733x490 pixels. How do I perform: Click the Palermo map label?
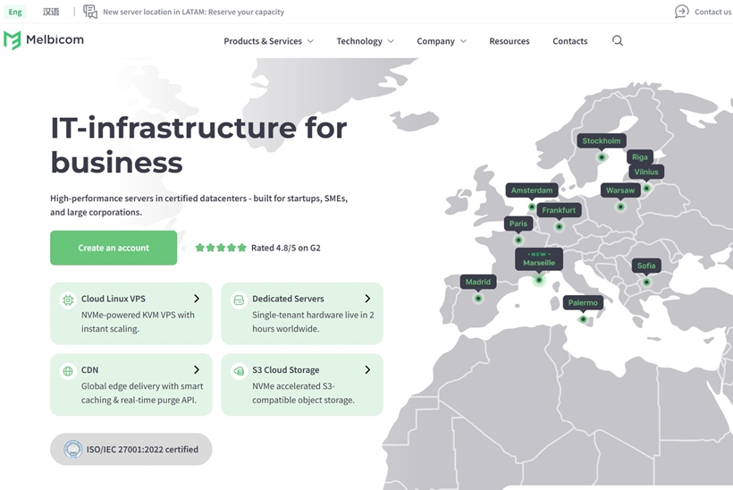(583, 302)
